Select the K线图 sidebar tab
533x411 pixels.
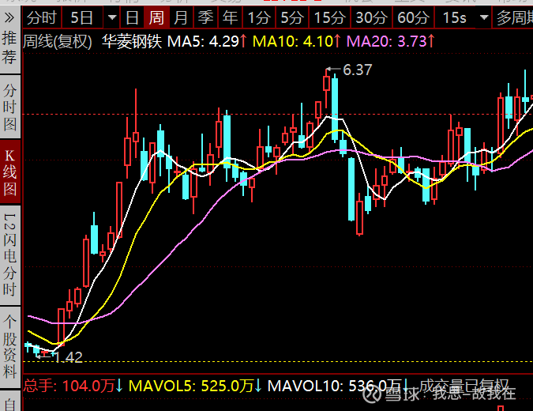pyautogui.click(x=9, y=172)
